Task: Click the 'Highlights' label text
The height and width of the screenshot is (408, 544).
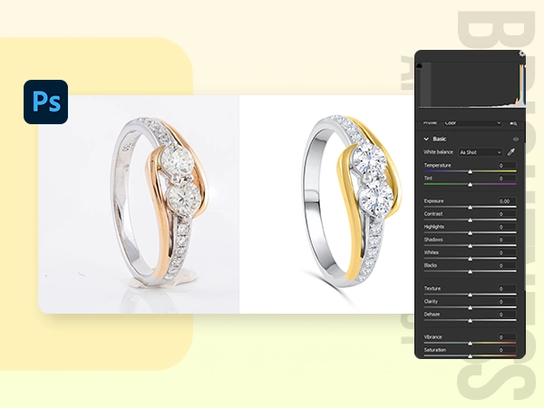Action: click(434, 227)
